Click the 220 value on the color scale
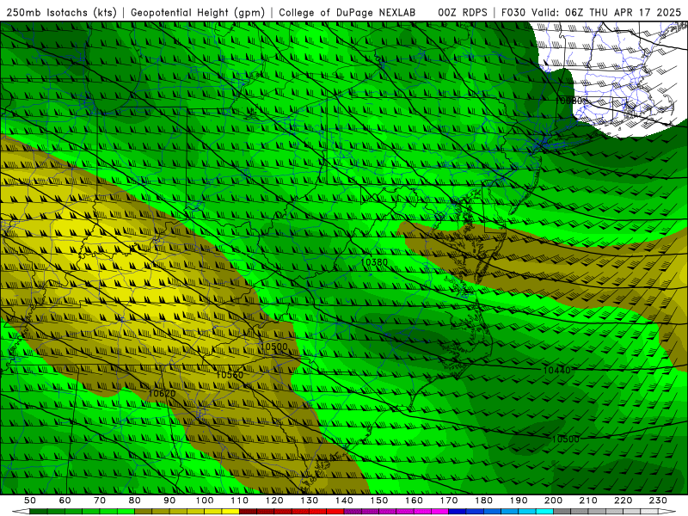Image resolution: width=688 pixels, height=516 pixels. [x=623, y=501]
